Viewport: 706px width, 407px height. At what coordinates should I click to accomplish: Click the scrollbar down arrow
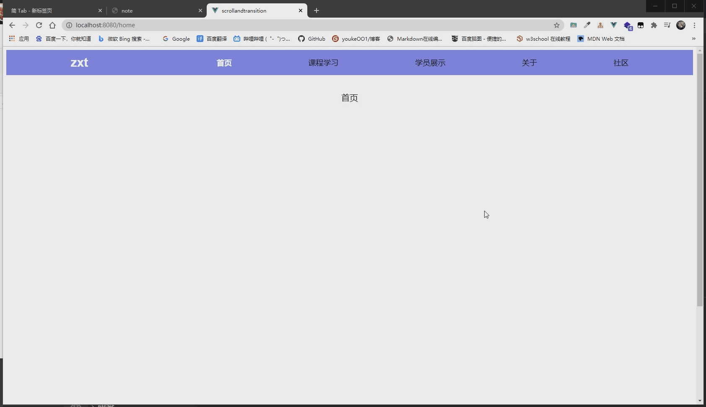700,401
